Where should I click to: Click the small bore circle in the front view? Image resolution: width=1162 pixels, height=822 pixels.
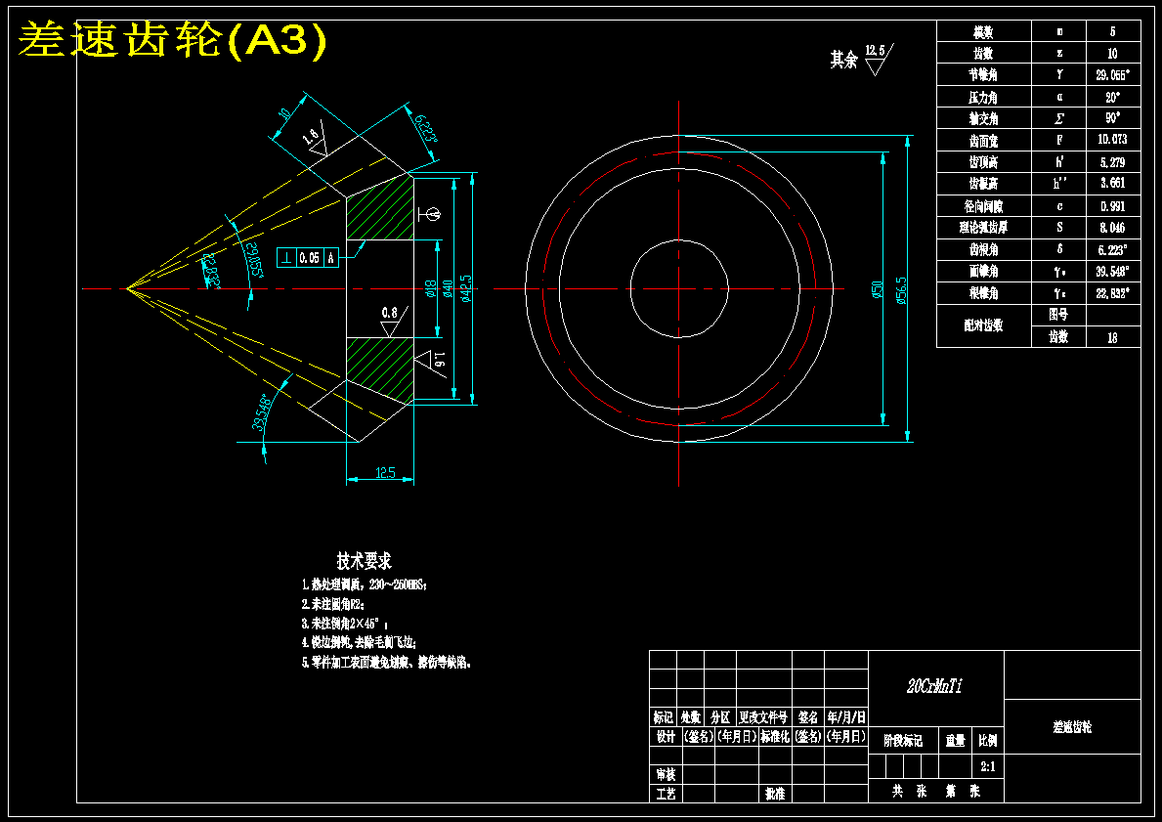679,289
